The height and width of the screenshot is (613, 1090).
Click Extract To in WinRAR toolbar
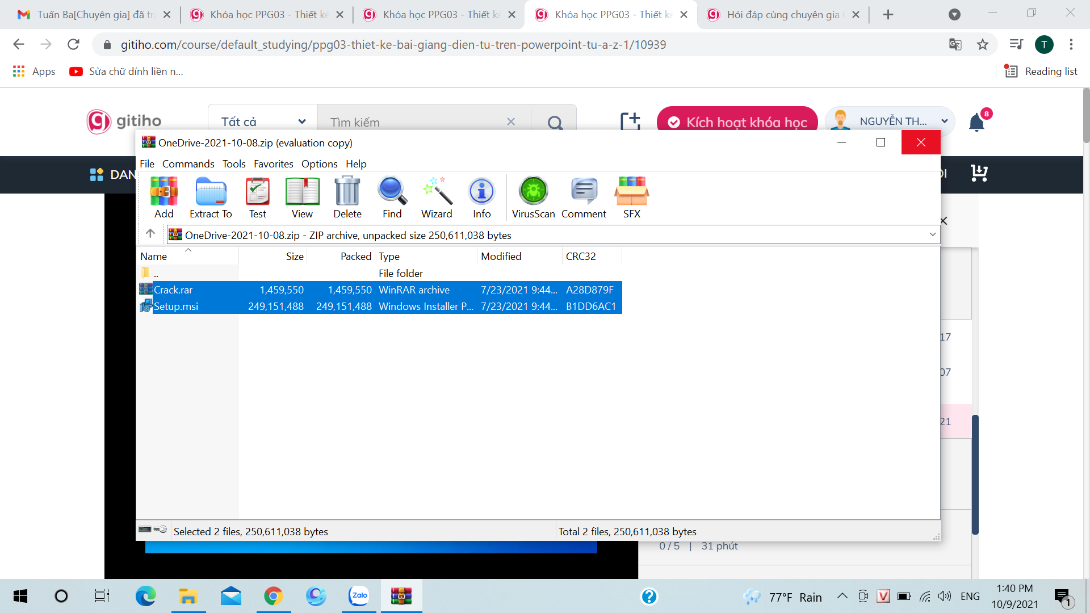pos(211,197)
